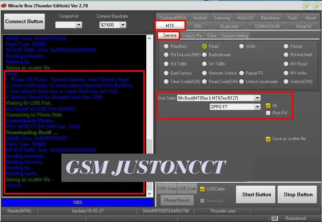The image size is (322, 222).
Task: Click the SN:MIRTDIDTEAMSV786 status entry
Action: pos(166,211)
